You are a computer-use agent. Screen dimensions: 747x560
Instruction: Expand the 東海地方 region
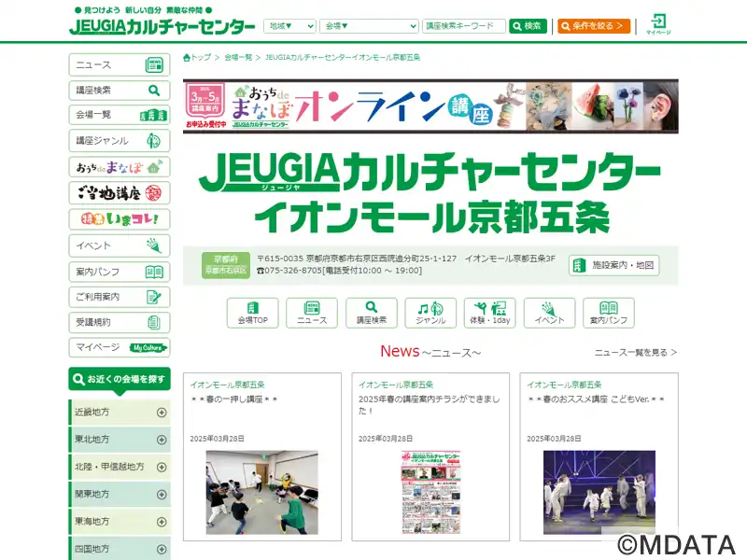tap(120, 522)
